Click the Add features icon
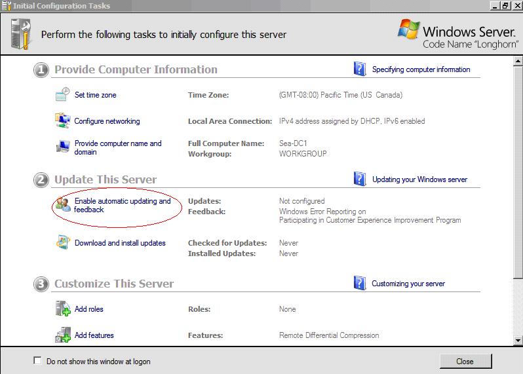Image resolution: width=523 pixels, height=374 pixels. (62, 335)
